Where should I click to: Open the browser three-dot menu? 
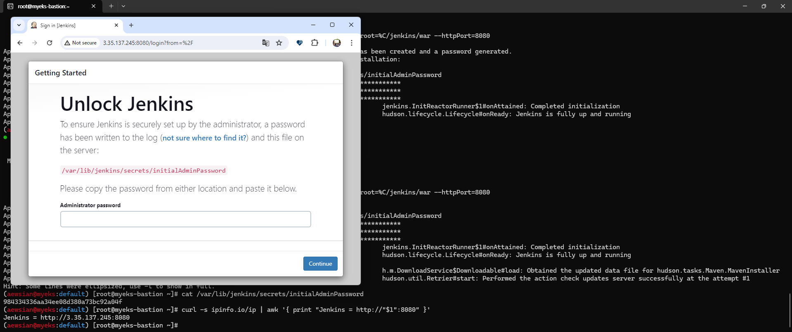click(352, 43)
